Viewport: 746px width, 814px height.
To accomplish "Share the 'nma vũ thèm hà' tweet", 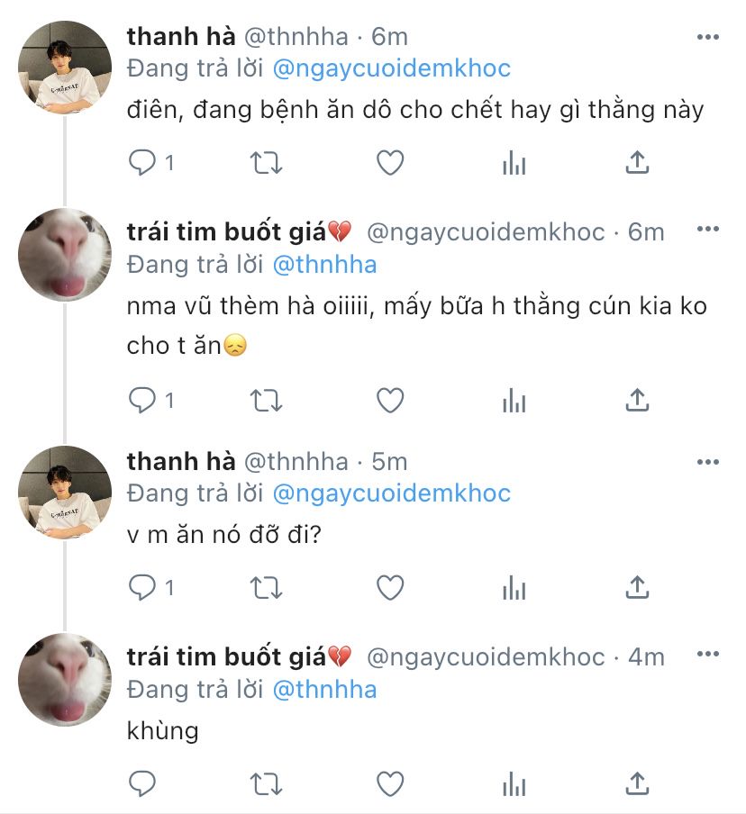I will tap(637, 400).
